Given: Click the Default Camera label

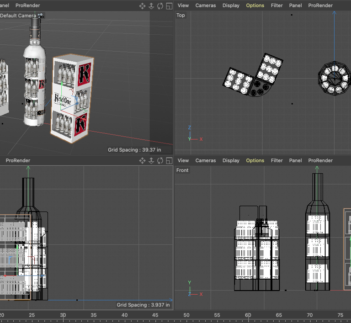Looking at the screenshot, I should pyautogui.click(x=18, y=16).
